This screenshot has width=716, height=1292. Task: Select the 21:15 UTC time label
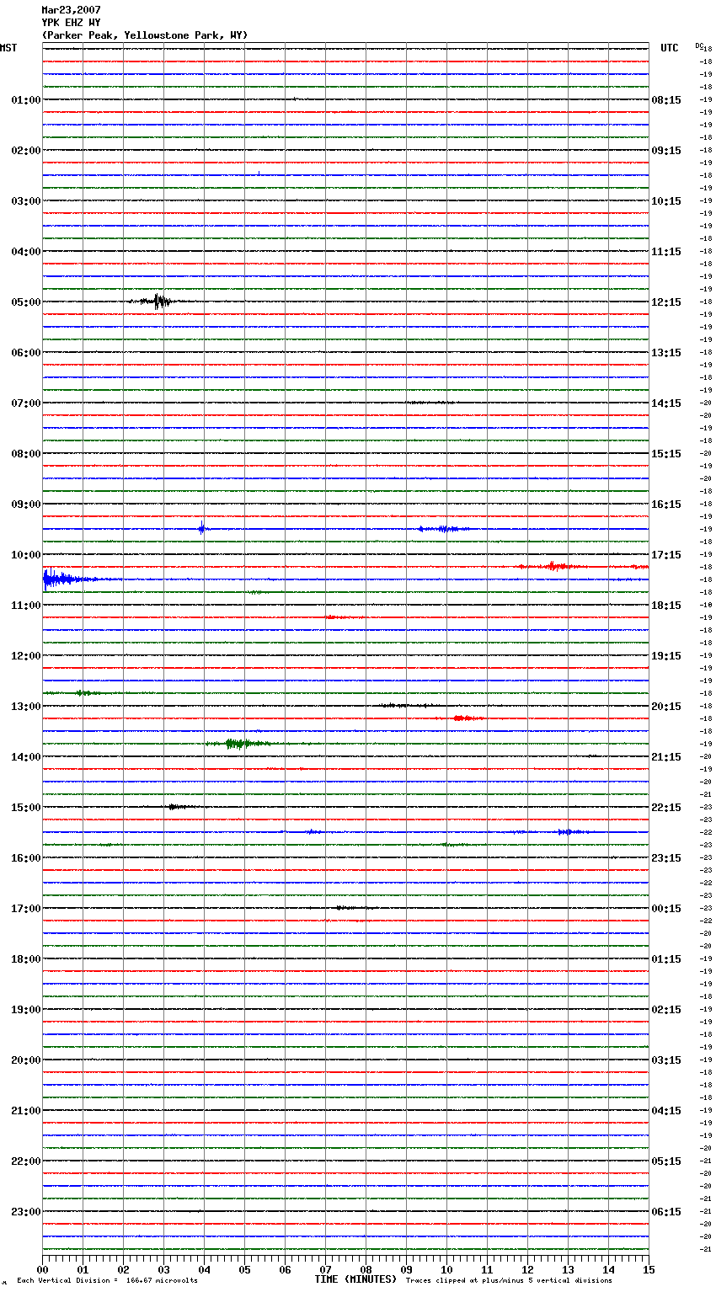pos(666,757)
